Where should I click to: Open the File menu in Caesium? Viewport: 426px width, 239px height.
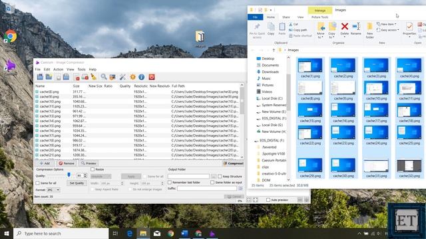(38, 69)
